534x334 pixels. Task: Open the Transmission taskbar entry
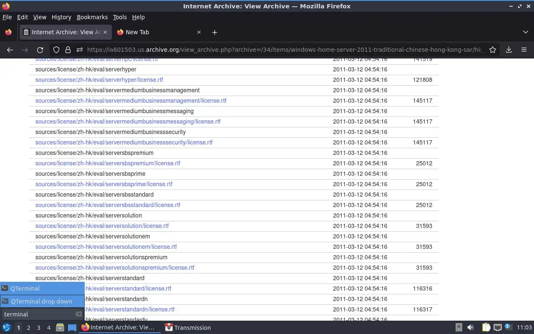coord(188,328)
